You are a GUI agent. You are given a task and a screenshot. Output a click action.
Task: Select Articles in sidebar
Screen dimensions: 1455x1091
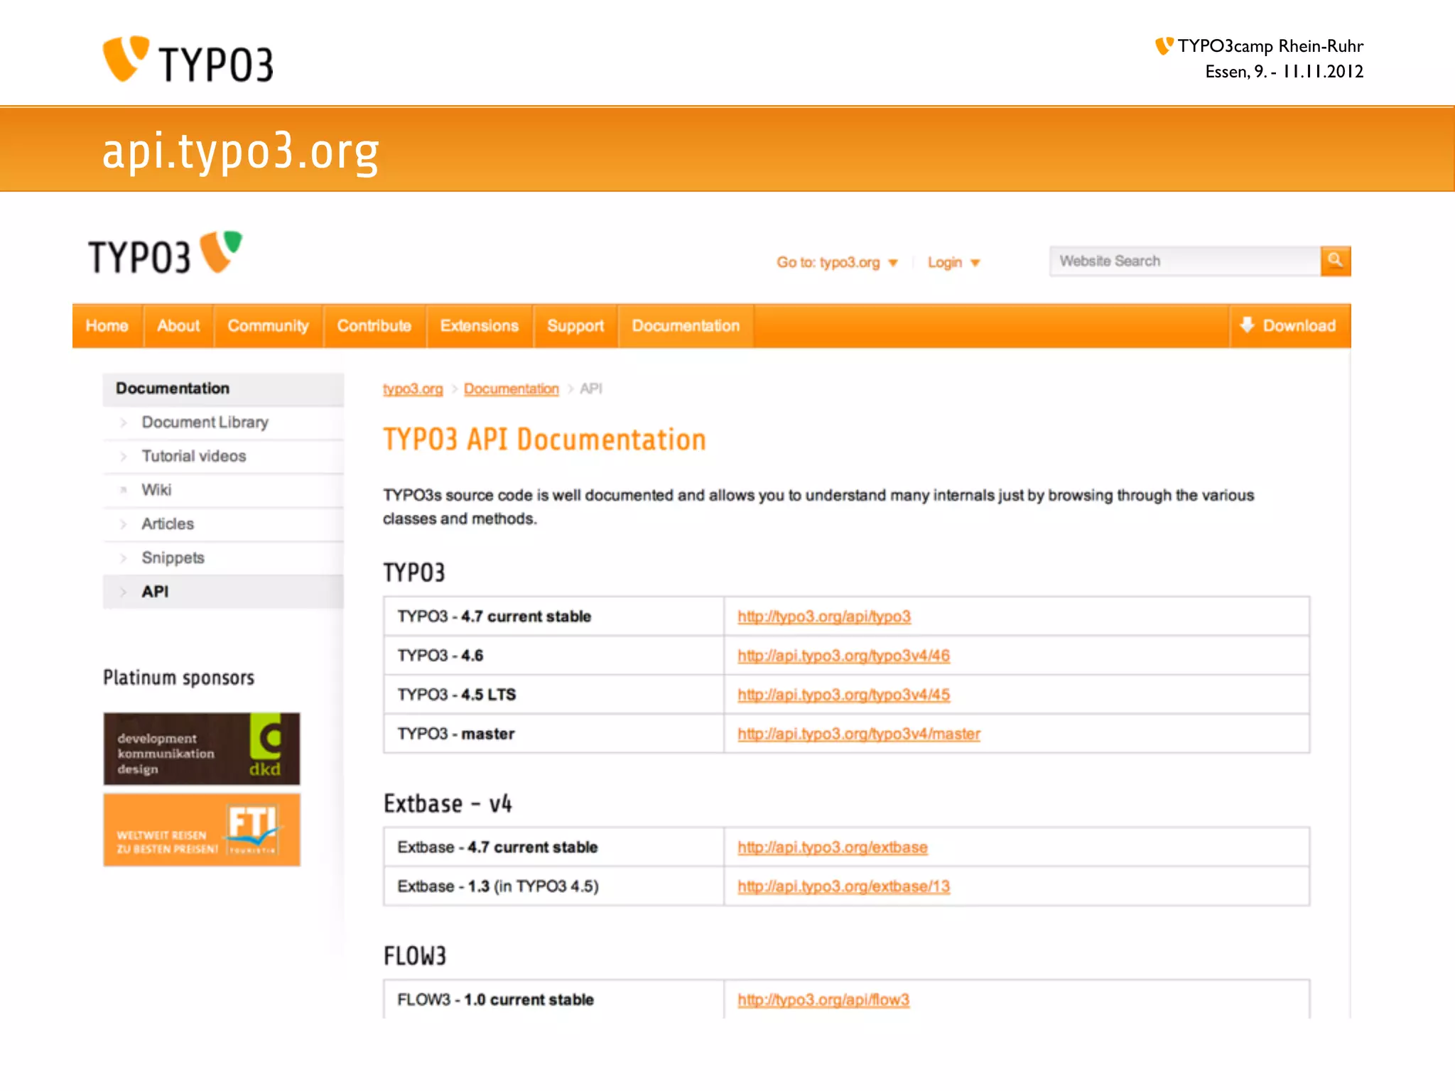point(223,524)
